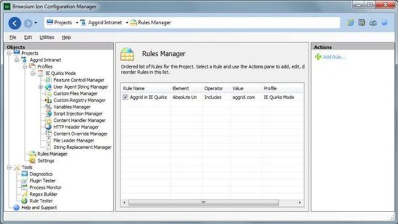Collapse the Aggrid Intranet tree node
Image resolution: width=398 pixels, height=224 pixels.
[17, 60]
